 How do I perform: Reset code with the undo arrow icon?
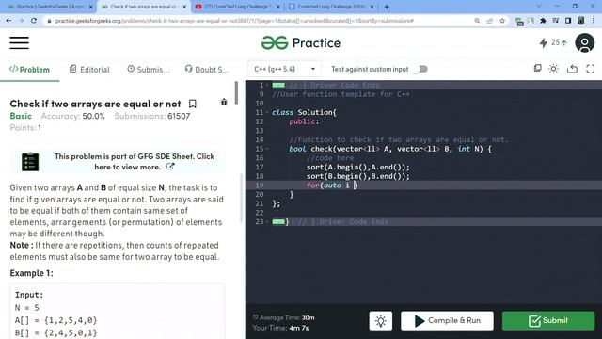click(572, 69)
